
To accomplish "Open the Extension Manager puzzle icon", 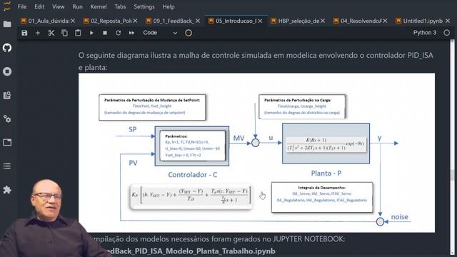I will click(7, 190).
